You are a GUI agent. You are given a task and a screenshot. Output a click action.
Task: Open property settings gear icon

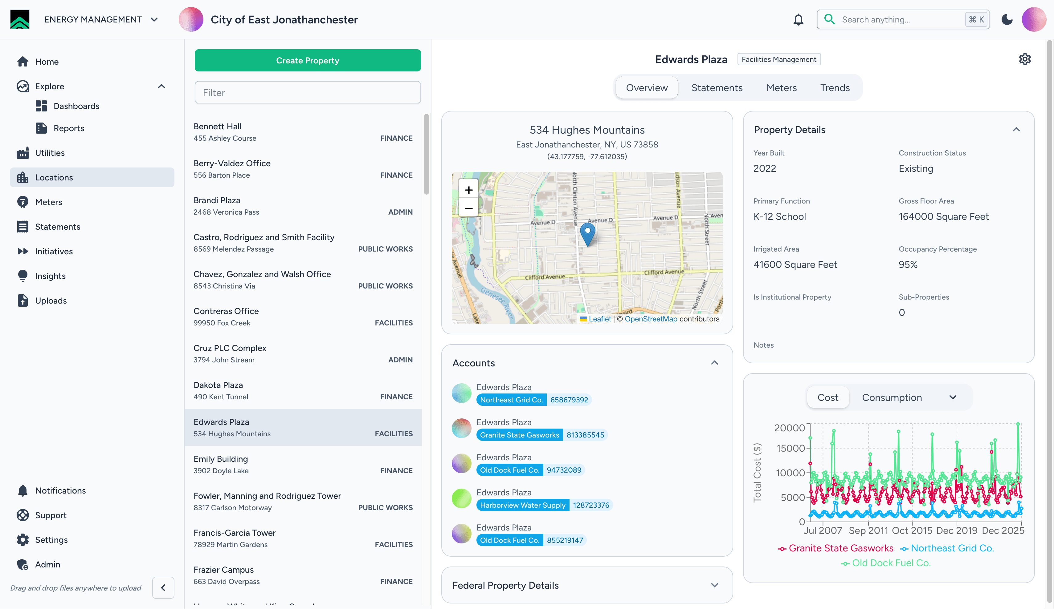click(1024, 59)
